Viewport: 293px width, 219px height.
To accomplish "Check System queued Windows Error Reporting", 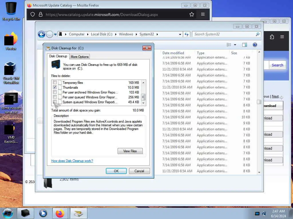I will pos(55,102).
